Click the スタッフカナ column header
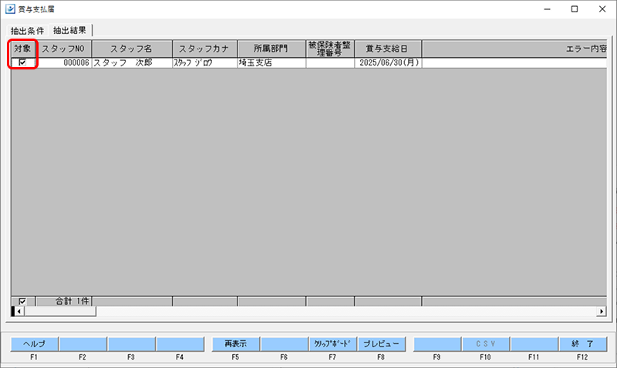 [205, 49]
